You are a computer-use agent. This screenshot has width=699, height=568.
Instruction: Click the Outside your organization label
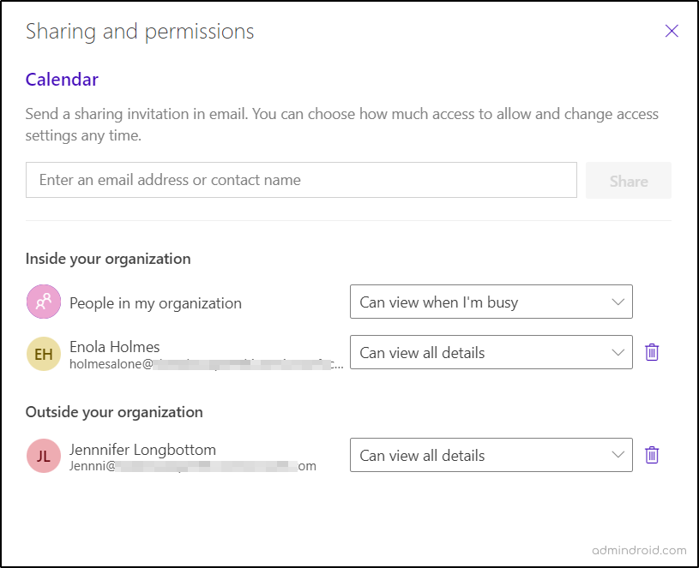(x=114, y=411)
